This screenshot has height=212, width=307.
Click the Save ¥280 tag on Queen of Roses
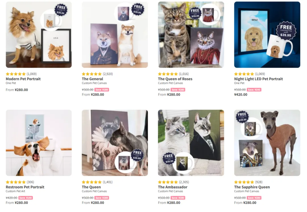[178, 90]
